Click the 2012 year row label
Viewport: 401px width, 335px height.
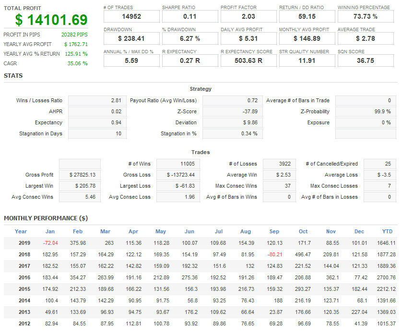pyautogui.click(x=24, y=323)
